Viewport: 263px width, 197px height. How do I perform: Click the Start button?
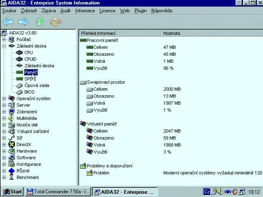click(13, 192)
